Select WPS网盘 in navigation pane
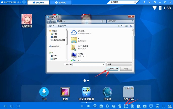The image size is (173, 109). (x=55, y=46)
